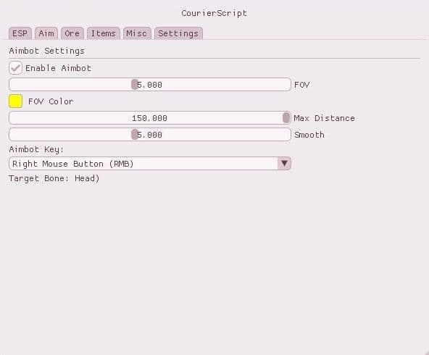Click the Smooth slider track
Image resolution: width=429 pixels, height=355 pixels.
[150, 135]
